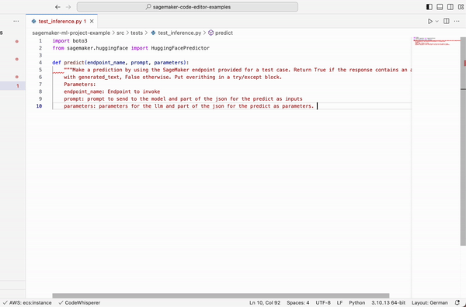Run the Python file with play button
This screenshot has height=307, width=466.
coord(429,22)
